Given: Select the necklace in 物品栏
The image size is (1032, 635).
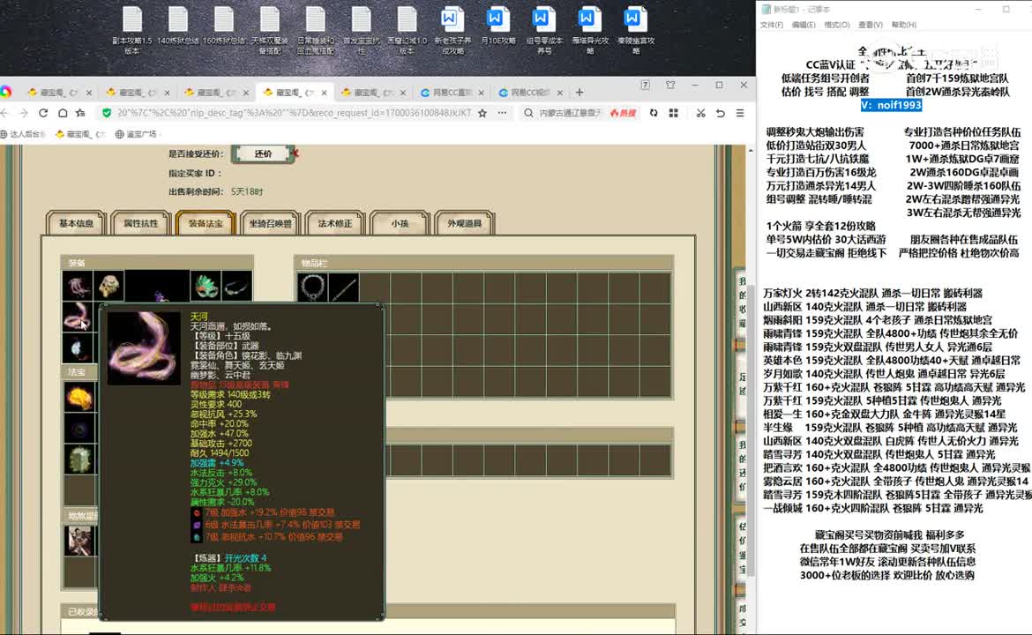Looking at the screenshot, I should point(312,288).
